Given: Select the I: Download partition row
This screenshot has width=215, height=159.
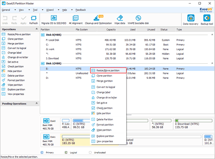Looking at the screenshot, I should pyautogui.click(x=127, y=58).
